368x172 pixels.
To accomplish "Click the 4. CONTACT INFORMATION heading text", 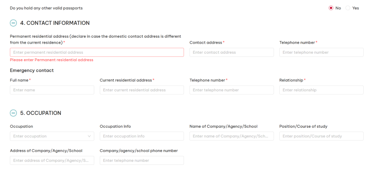I will click(58, 23).
